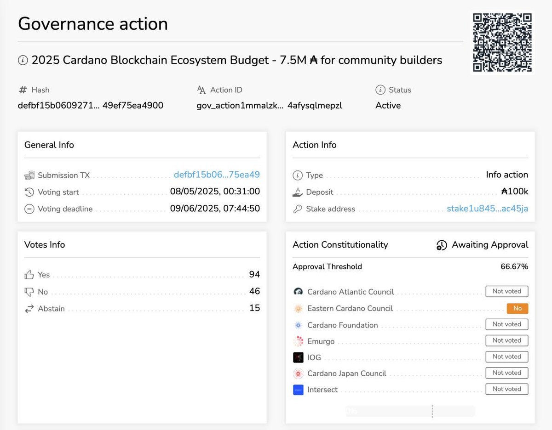
Task: Click the clock icon beside Voting start
Action: [x=29, y=192]
